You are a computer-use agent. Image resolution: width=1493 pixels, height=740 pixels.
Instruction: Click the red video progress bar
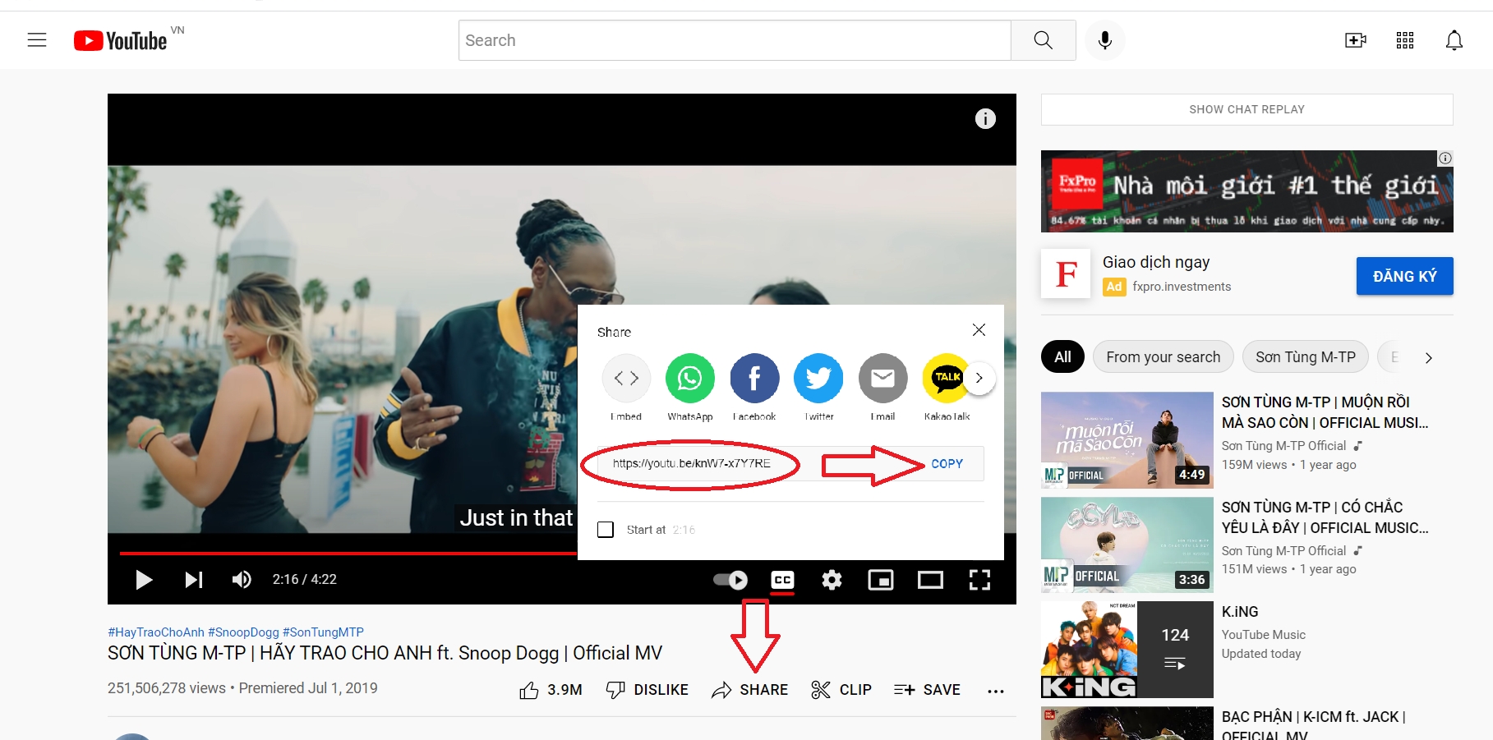(x=345, y=554)
